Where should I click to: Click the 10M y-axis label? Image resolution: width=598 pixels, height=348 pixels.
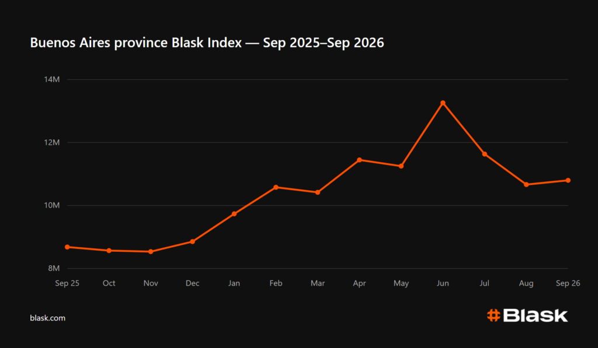coord(52,205)
